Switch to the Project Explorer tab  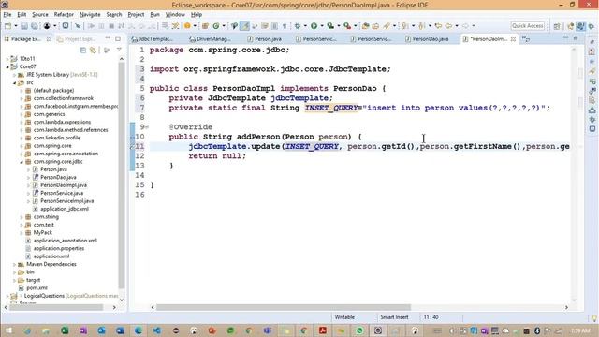[x=75, y=39]
